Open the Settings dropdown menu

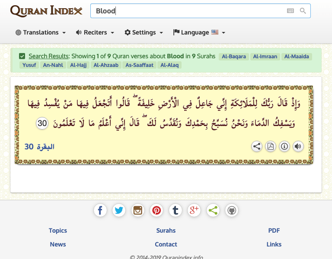pyautogui.click(x=144, y=32)
